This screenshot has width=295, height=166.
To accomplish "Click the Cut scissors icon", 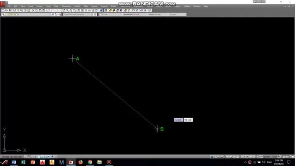I will coord(33,10).
